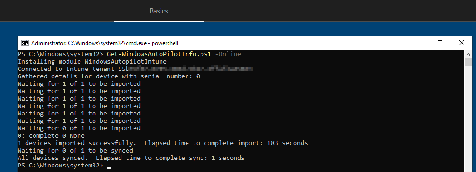
Task: Close the Administrator PowerShell window
Action: click(x=462, y=43)
